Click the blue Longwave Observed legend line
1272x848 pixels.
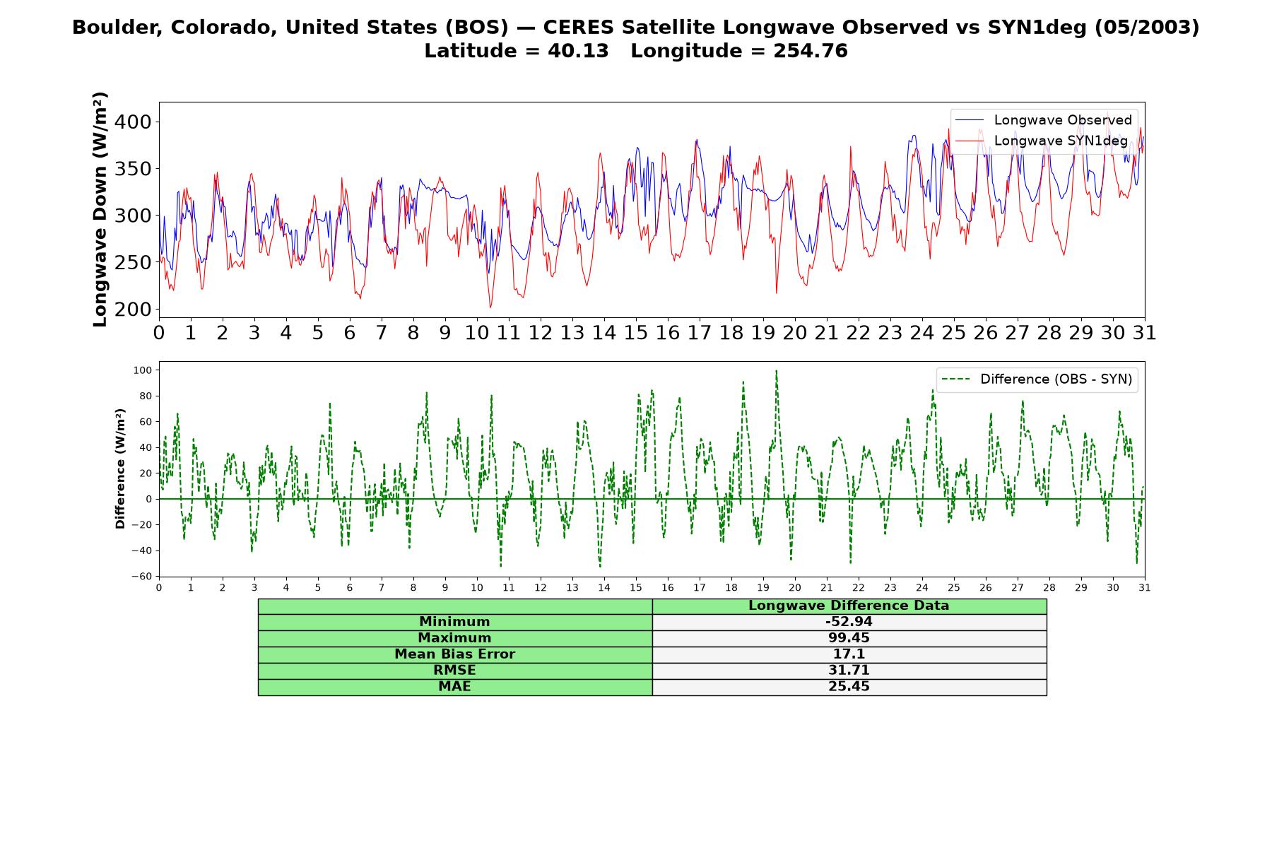point(970,120)
